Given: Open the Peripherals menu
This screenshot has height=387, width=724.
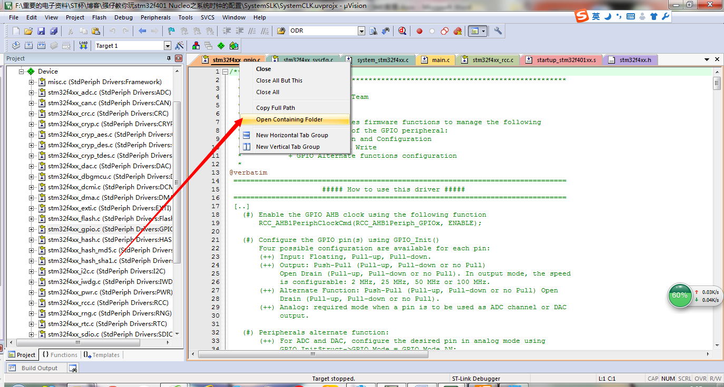Looking at the screenshot, I should [155, 17].
